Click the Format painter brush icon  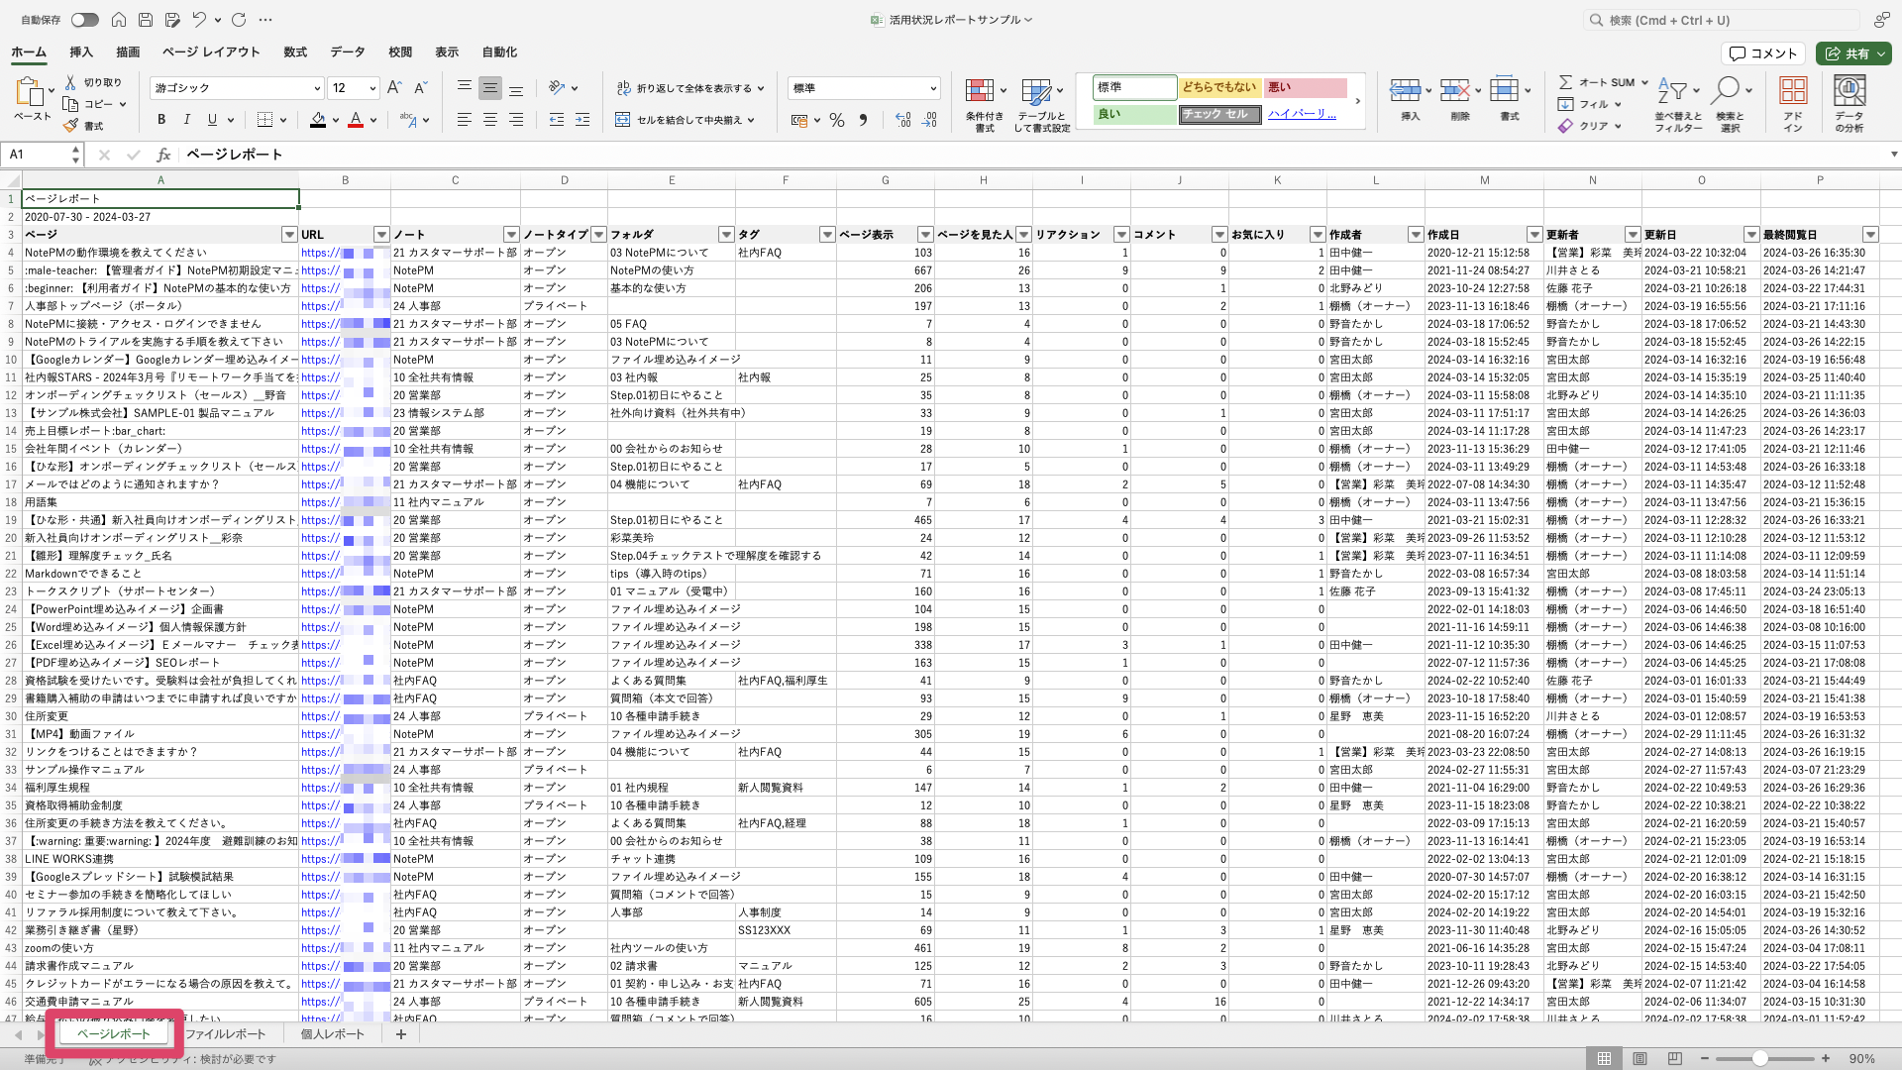[x=70, y=126]
